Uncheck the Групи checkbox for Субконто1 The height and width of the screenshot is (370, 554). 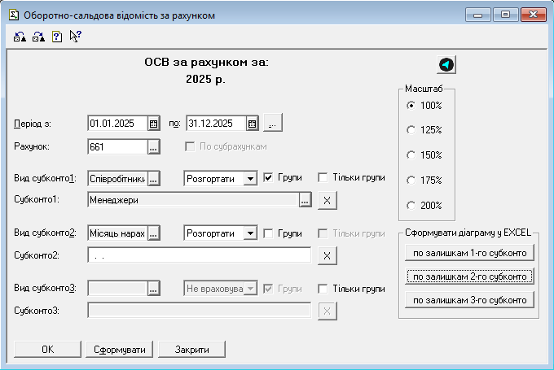268,177
